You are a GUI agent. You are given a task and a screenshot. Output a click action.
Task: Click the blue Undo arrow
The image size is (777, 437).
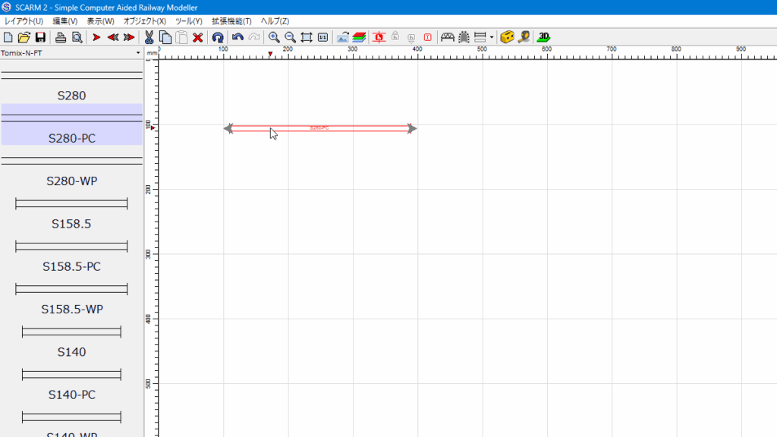[x=238, y=37]
